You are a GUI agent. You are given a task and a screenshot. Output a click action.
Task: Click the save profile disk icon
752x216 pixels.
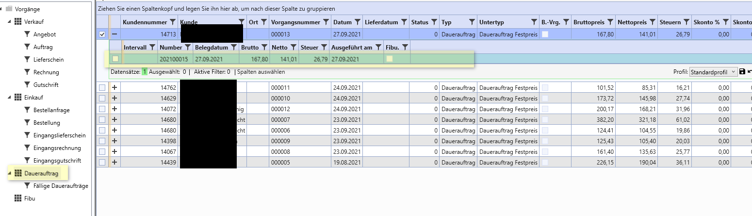pos(742,72)
